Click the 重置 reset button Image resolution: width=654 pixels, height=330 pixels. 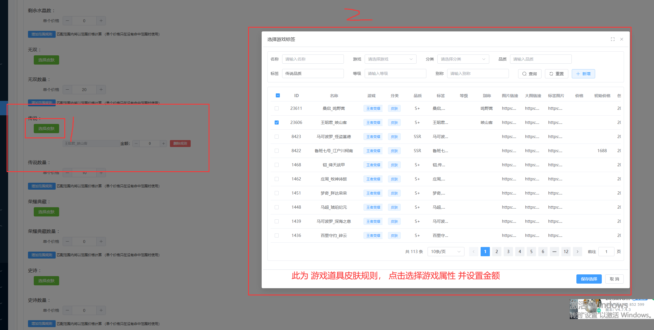tap(556, 74)
